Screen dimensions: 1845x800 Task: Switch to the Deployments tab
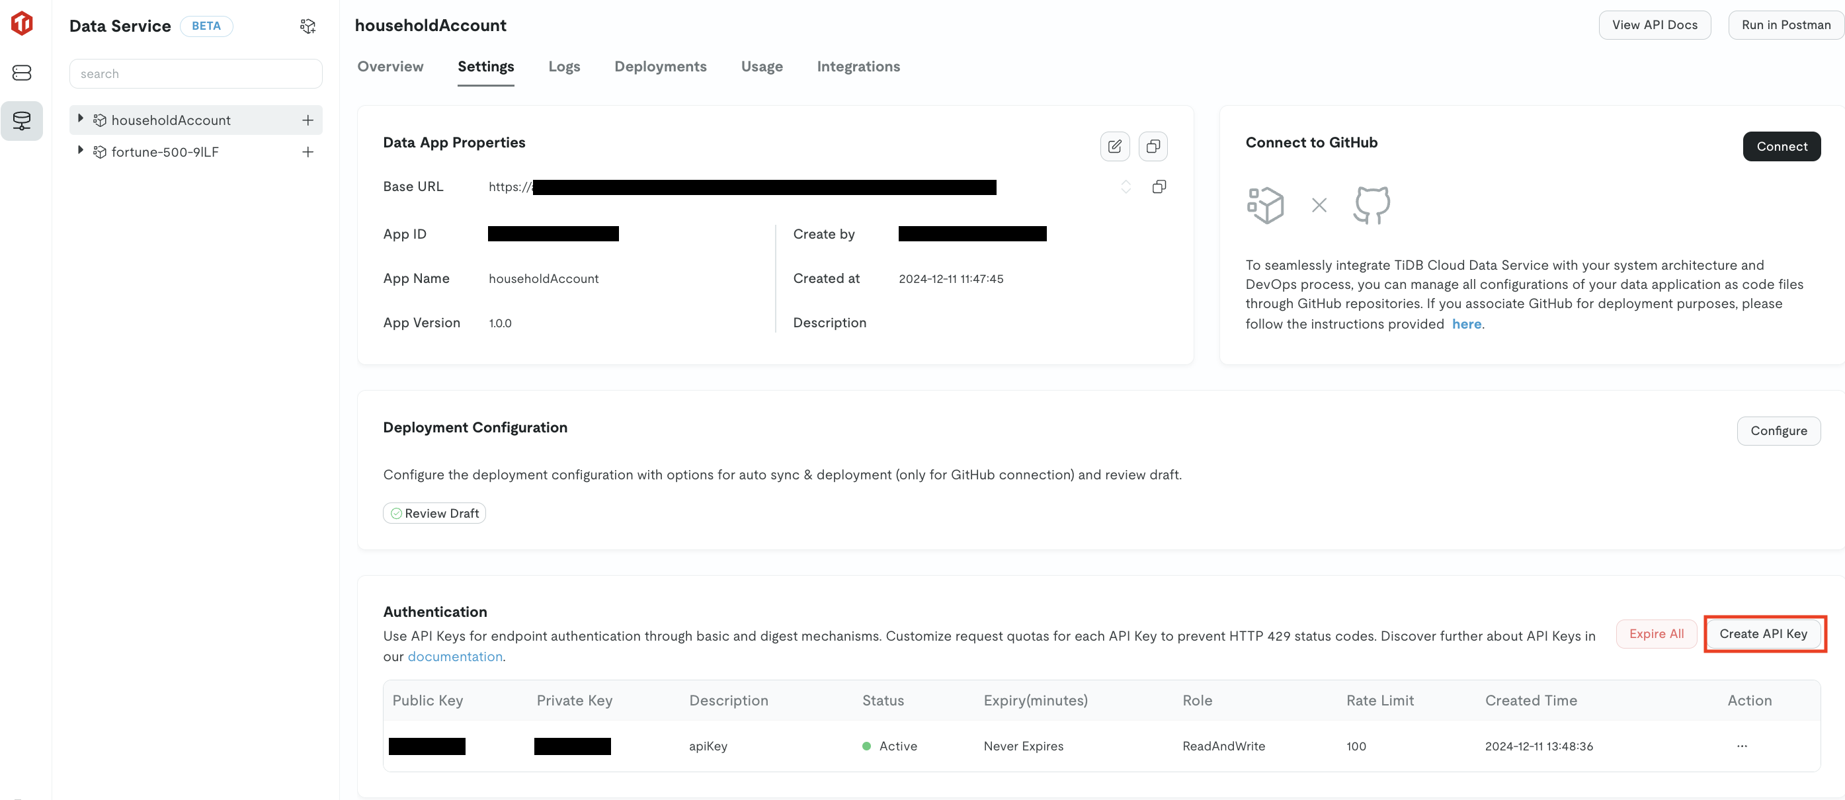pyautogui.click(x=660, y=67)
